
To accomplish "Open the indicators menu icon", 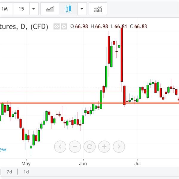I will (98, 9).
